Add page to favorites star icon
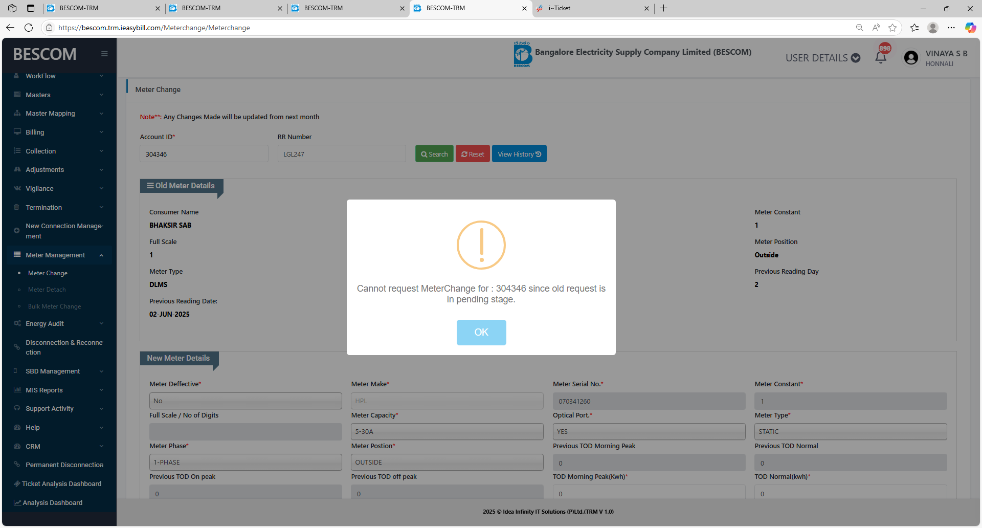The image size is (982, 528). coord(892,28)
